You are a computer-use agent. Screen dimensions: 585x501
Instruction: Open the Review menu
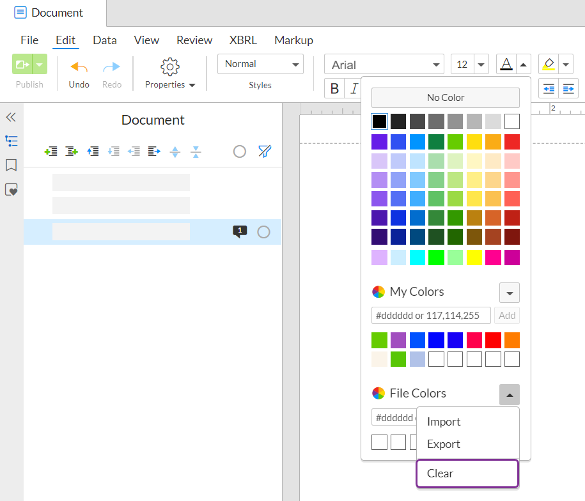coord(194,40)
